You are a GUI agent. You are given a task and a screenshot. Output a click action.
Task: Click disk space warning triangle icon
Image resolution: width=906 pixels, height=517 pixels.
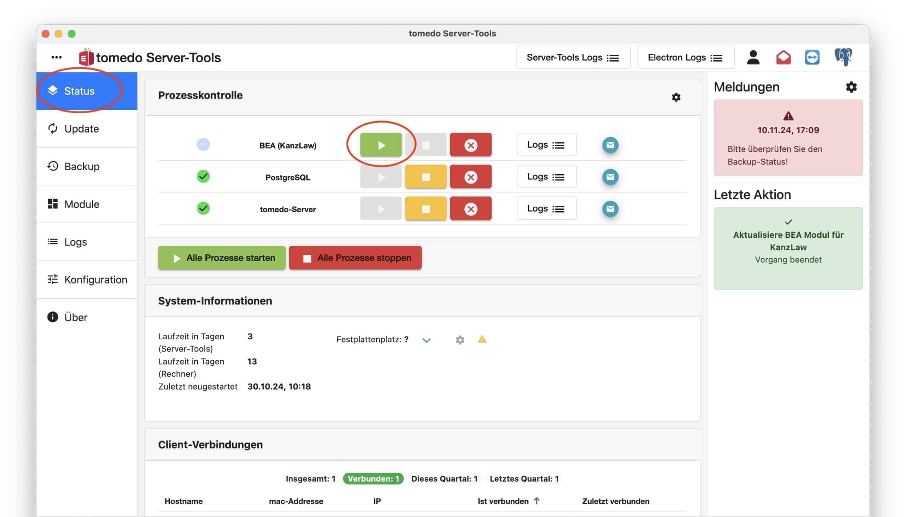click(x=482, y=339)
